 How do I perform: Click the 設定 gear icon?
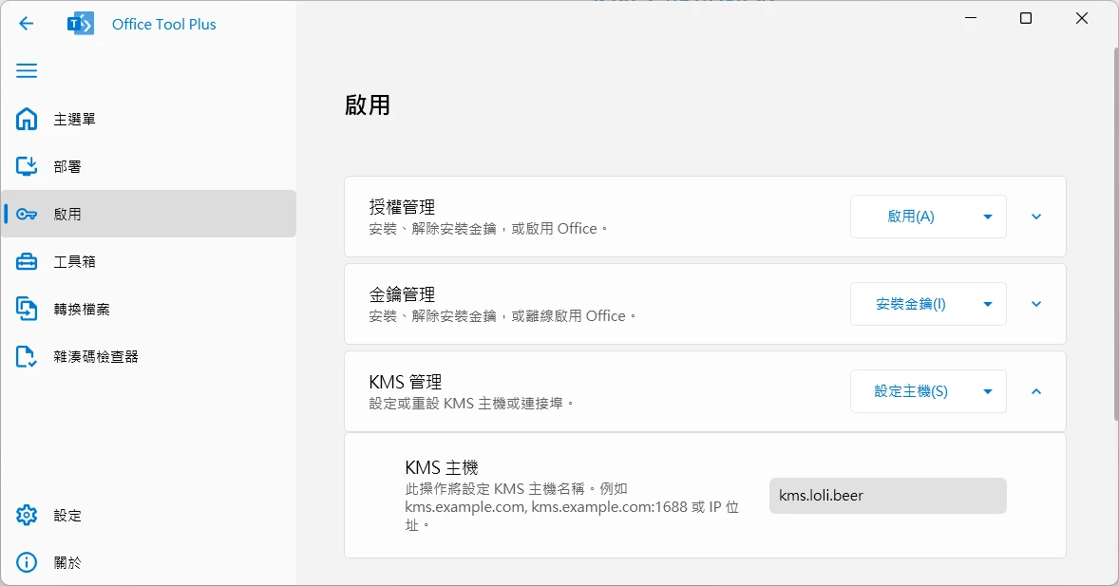pos(27,516)
